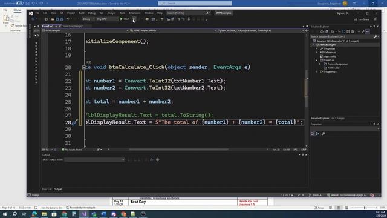
Task: Switch to Form1.cs [Design] tab
Action: 73,26
